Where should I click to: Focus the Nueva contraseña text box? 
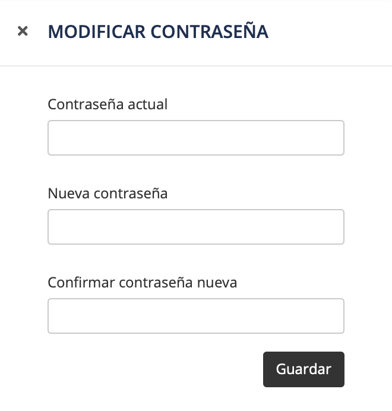(x=196, y=227)
